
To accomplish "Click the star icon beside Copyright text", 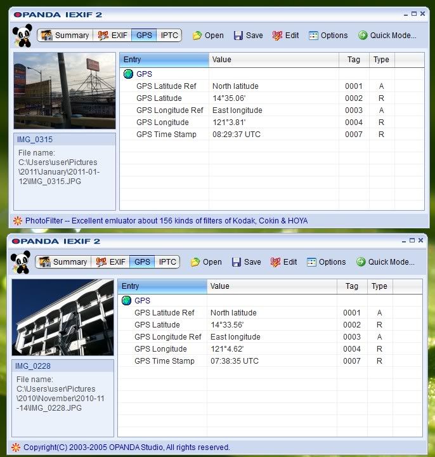I will click(16, 447).
